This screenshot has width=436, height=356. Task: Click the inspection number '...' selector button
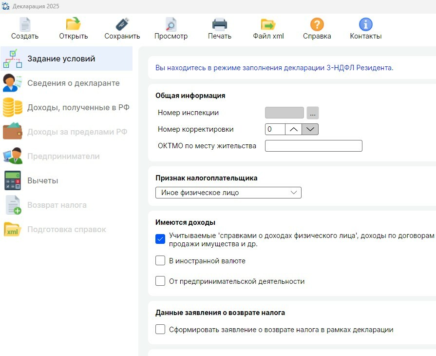(x=312, y=113)
